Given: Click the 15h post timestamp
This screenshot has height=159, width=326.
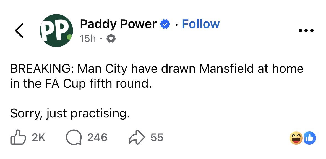Looking at the screenshot, I should 88,39.
